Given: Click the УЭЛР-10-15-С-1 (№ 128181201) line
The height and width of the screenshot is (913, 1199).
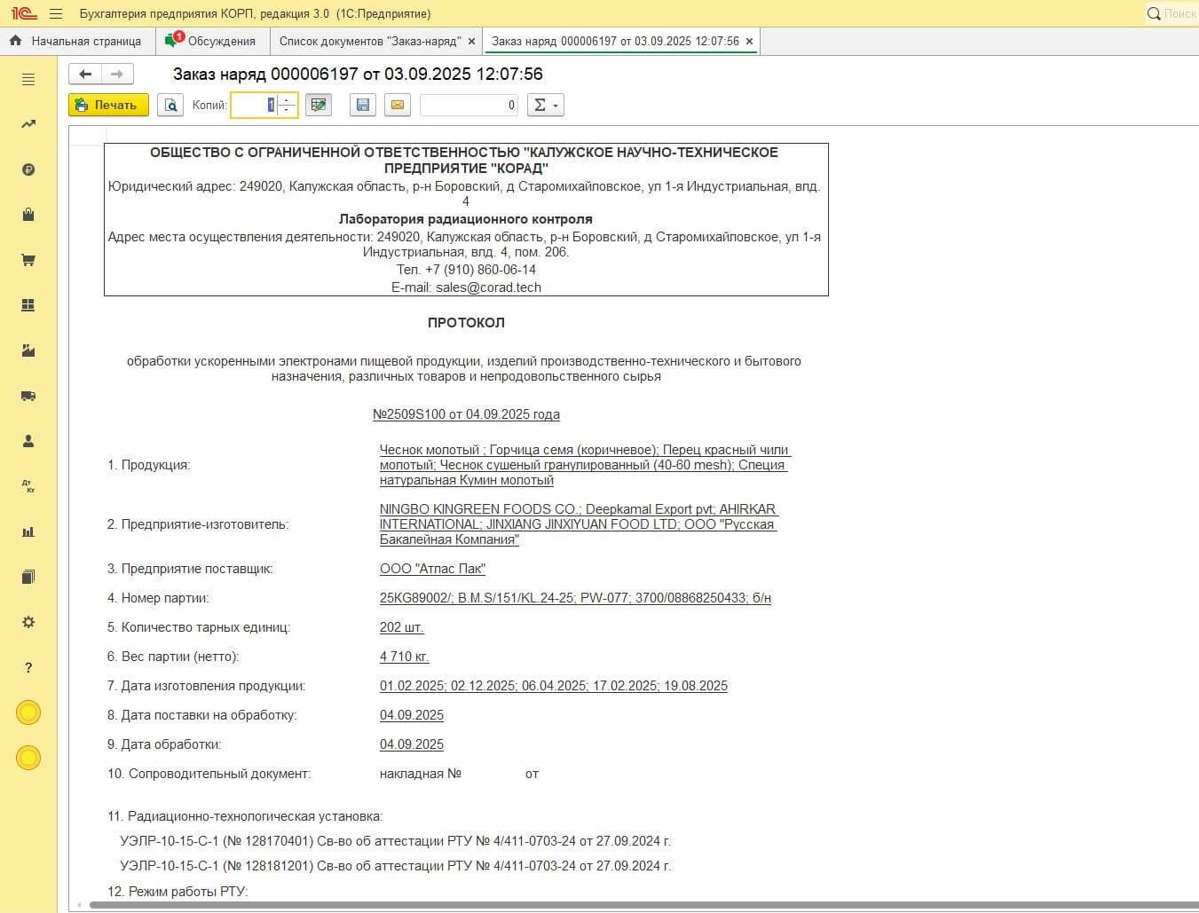Looking at the screenshot, I should [396, 866].
